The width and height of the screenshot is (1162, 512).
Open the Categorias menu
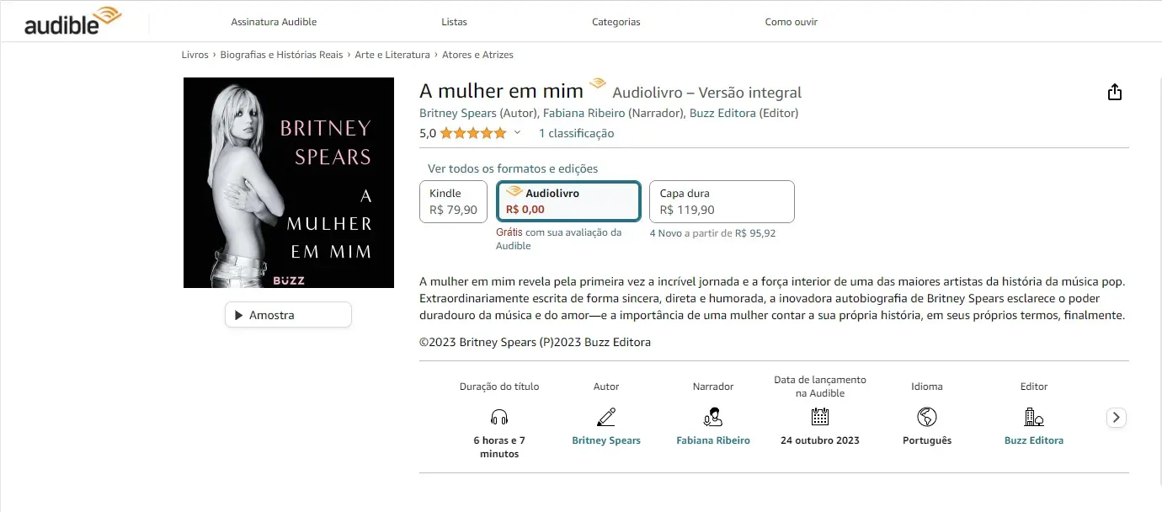point(616,21)
